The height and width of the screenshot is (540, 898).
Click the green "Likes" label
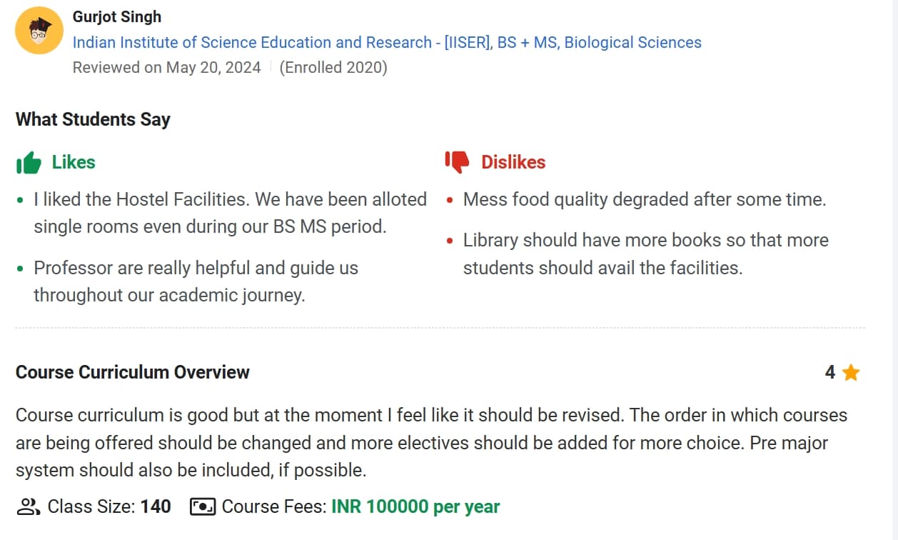pyautogui.click(x=74, y=162)
